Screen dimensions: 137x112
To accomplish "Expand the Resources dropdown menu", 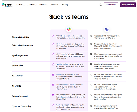I will [55, 5].
